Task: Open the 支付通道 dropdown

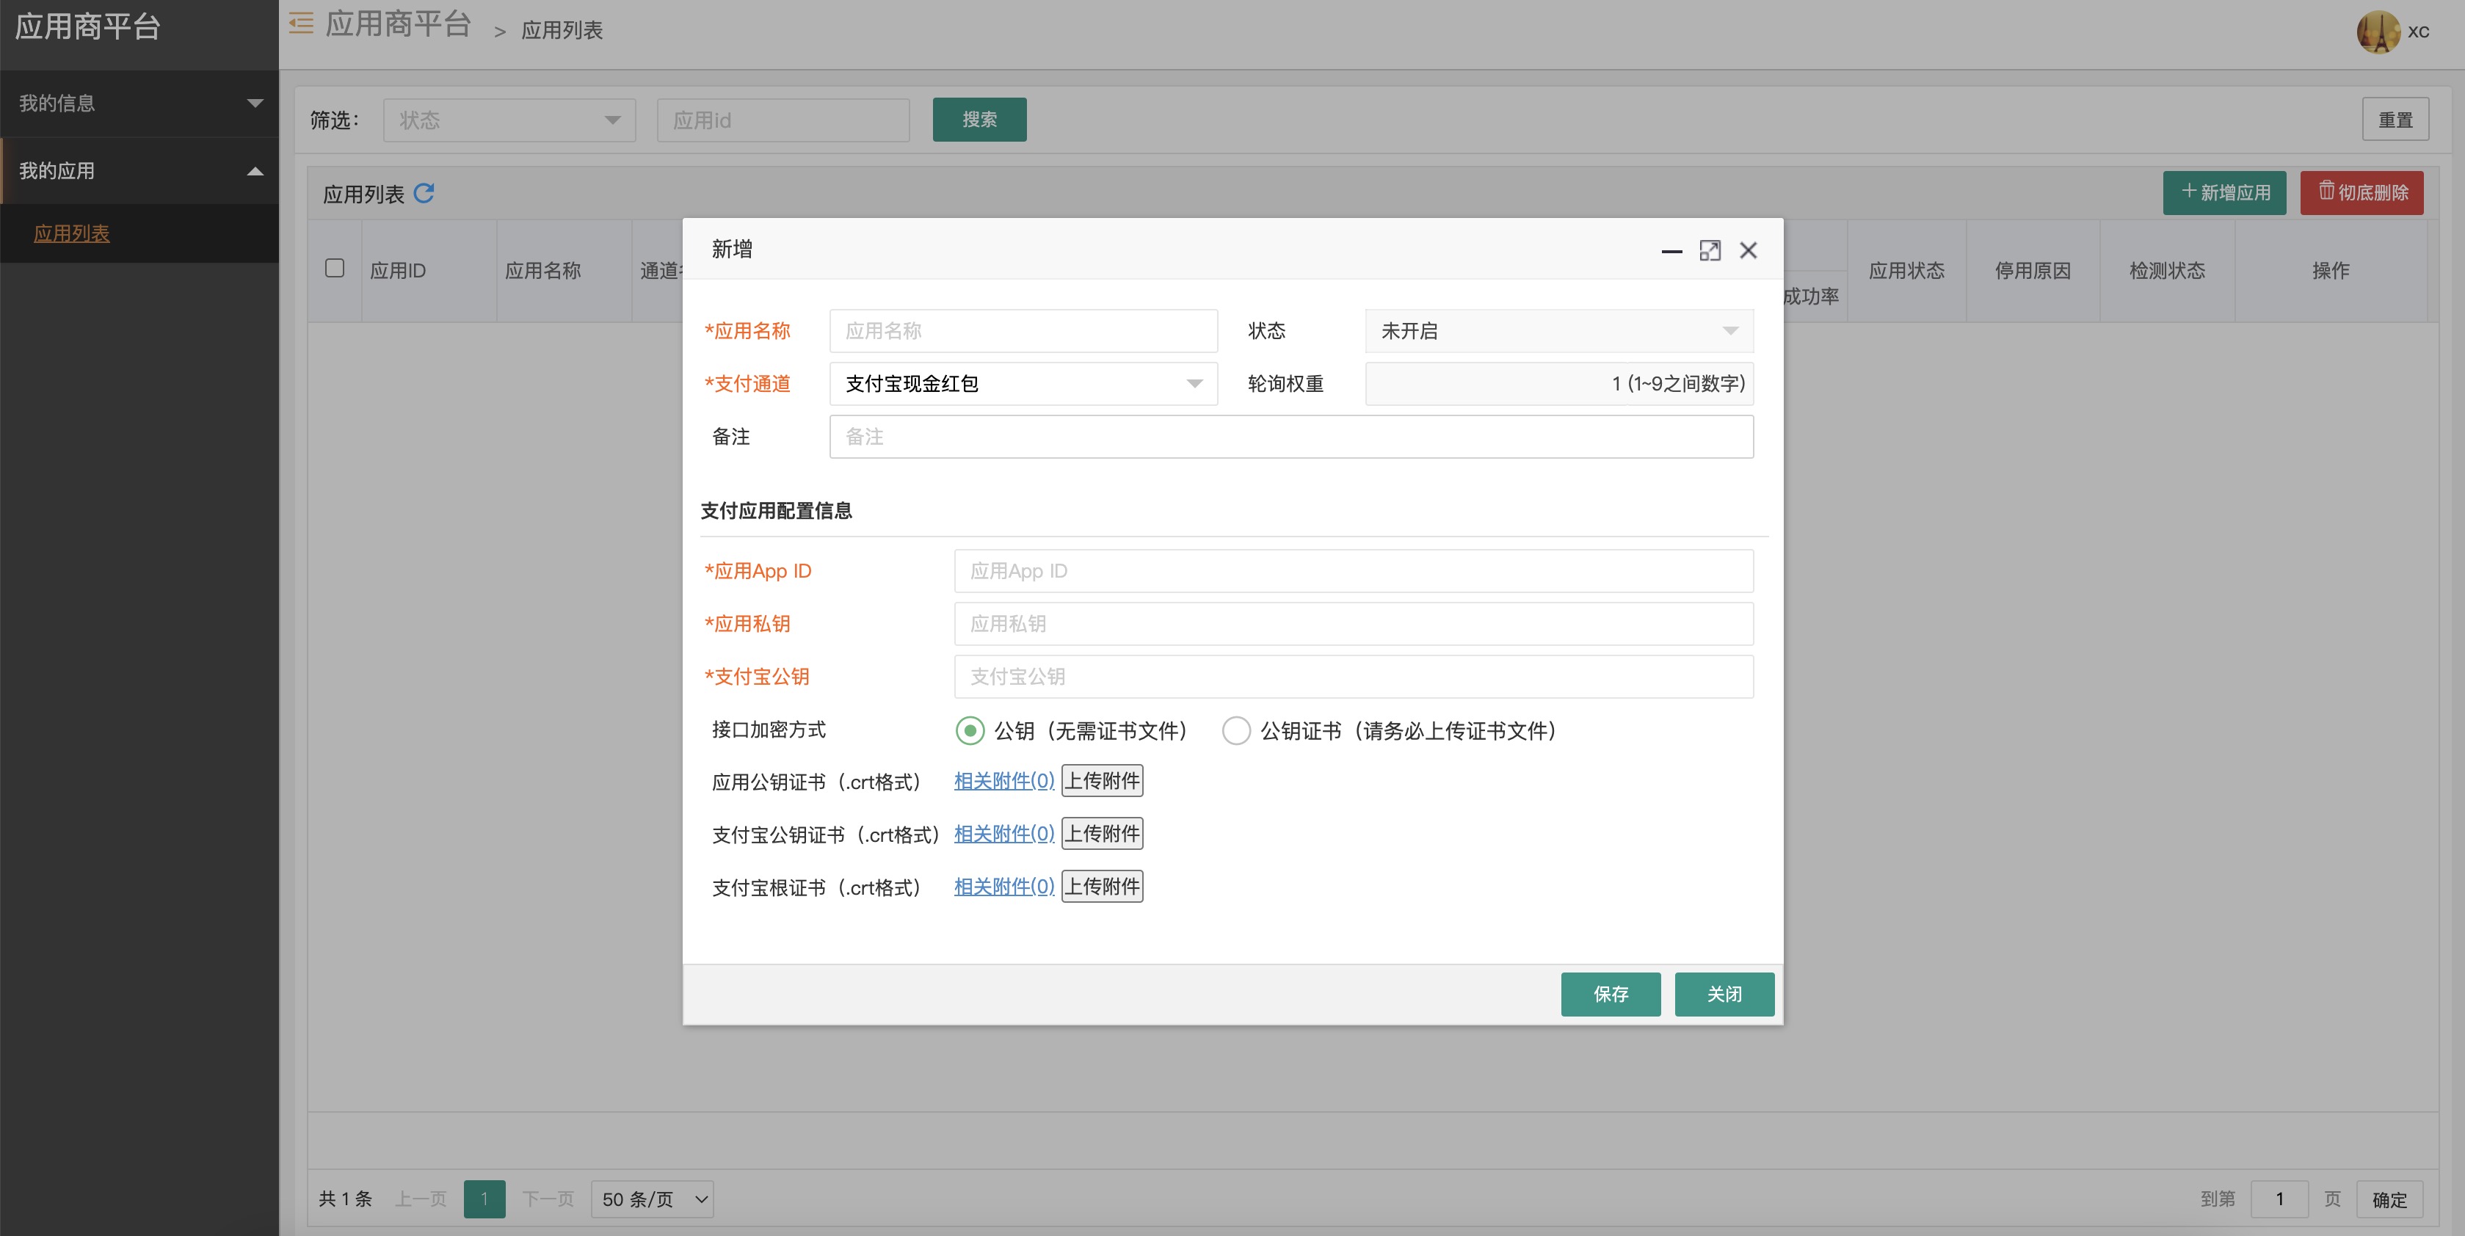Action: tap(1023, 384)
